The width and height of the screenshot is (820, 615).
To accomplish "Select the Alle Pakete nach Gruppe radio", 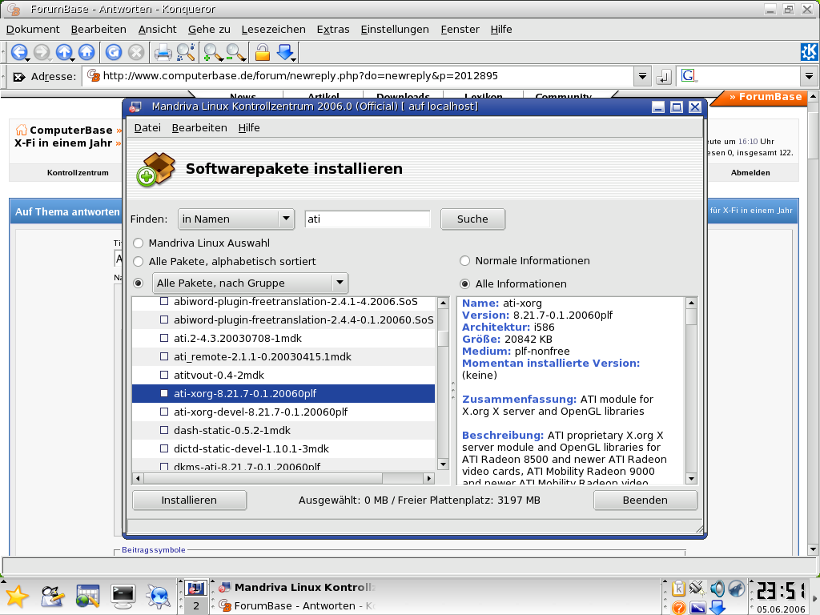I will click(x=138, y=283).
